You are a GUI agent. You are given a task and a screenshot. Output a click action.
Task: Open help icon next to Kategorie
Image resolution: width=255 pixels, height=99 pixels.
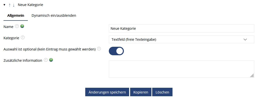tap(23, 37)
